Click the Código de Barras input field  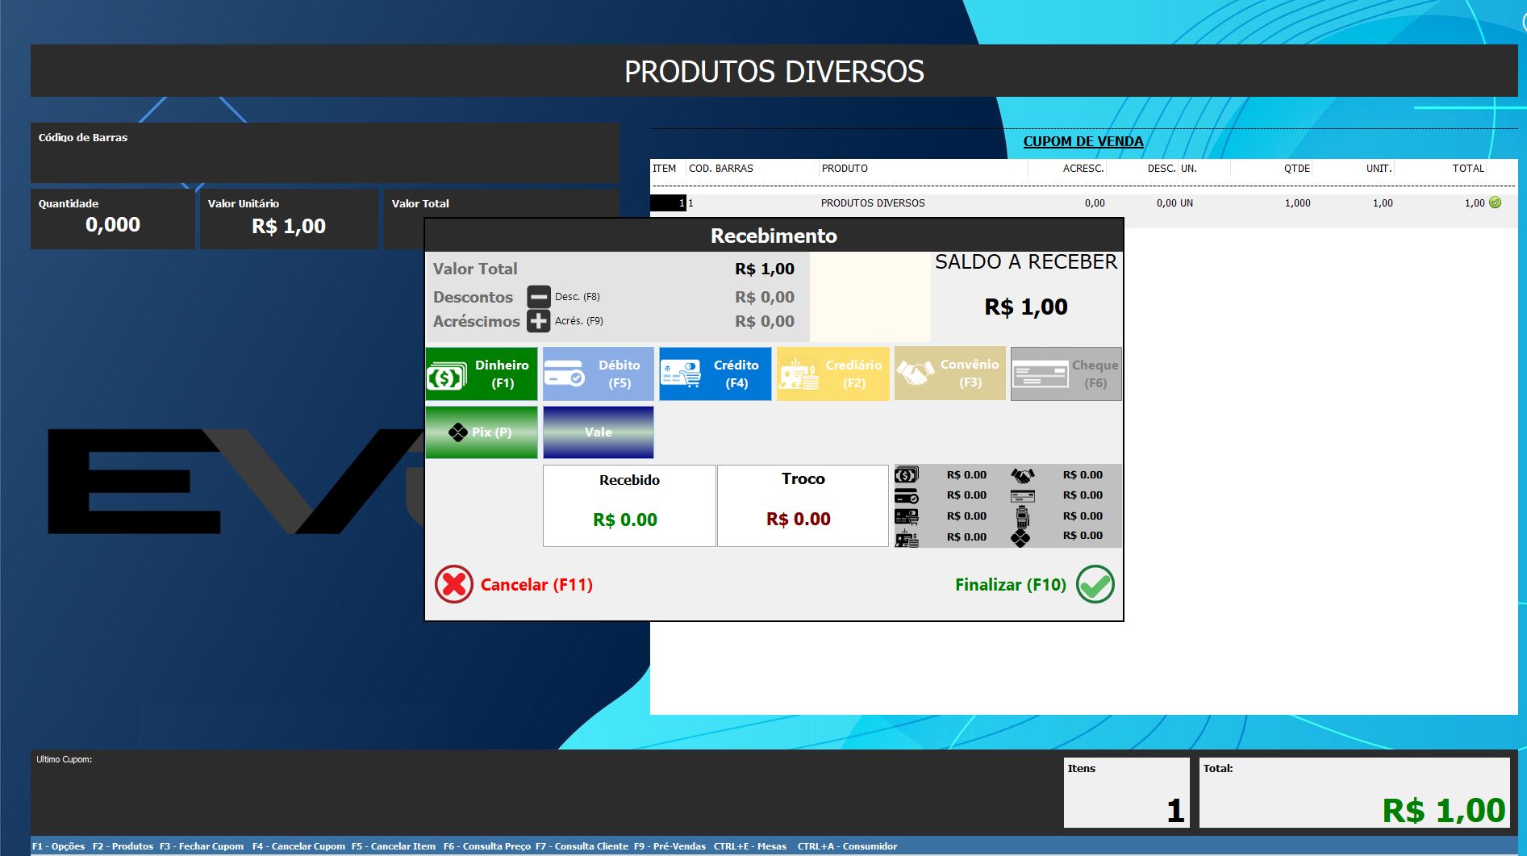click(x=324, y=161)
